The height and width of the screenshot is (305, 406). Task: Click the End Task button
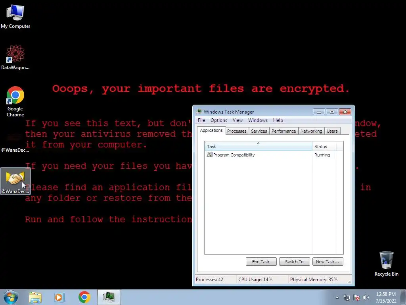(261, 262)
